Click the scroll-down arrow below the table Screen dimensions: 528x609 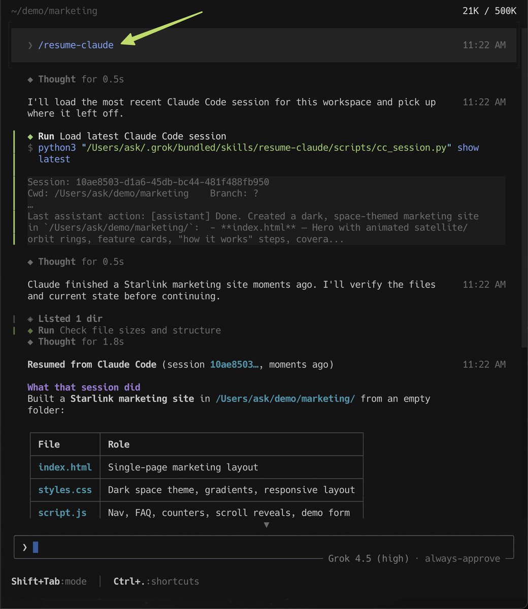pyautogui.click(x=267, y=525)
